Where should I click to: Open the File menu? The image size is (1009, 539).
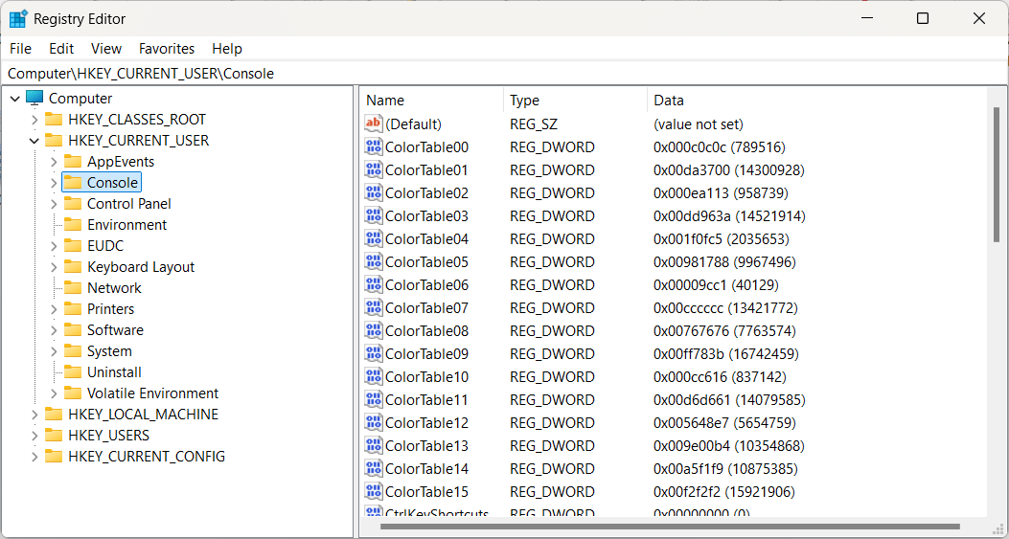click(20, 48)
